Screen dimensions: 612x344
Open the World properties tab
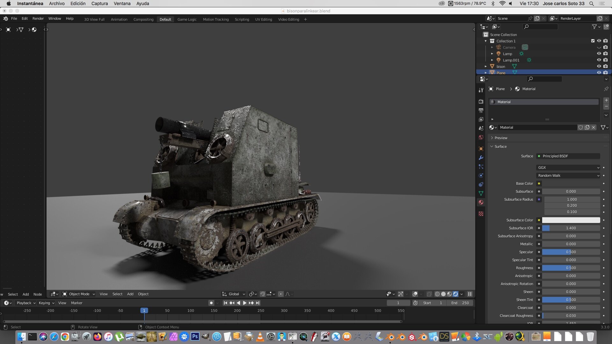click(x=481, y=137)
